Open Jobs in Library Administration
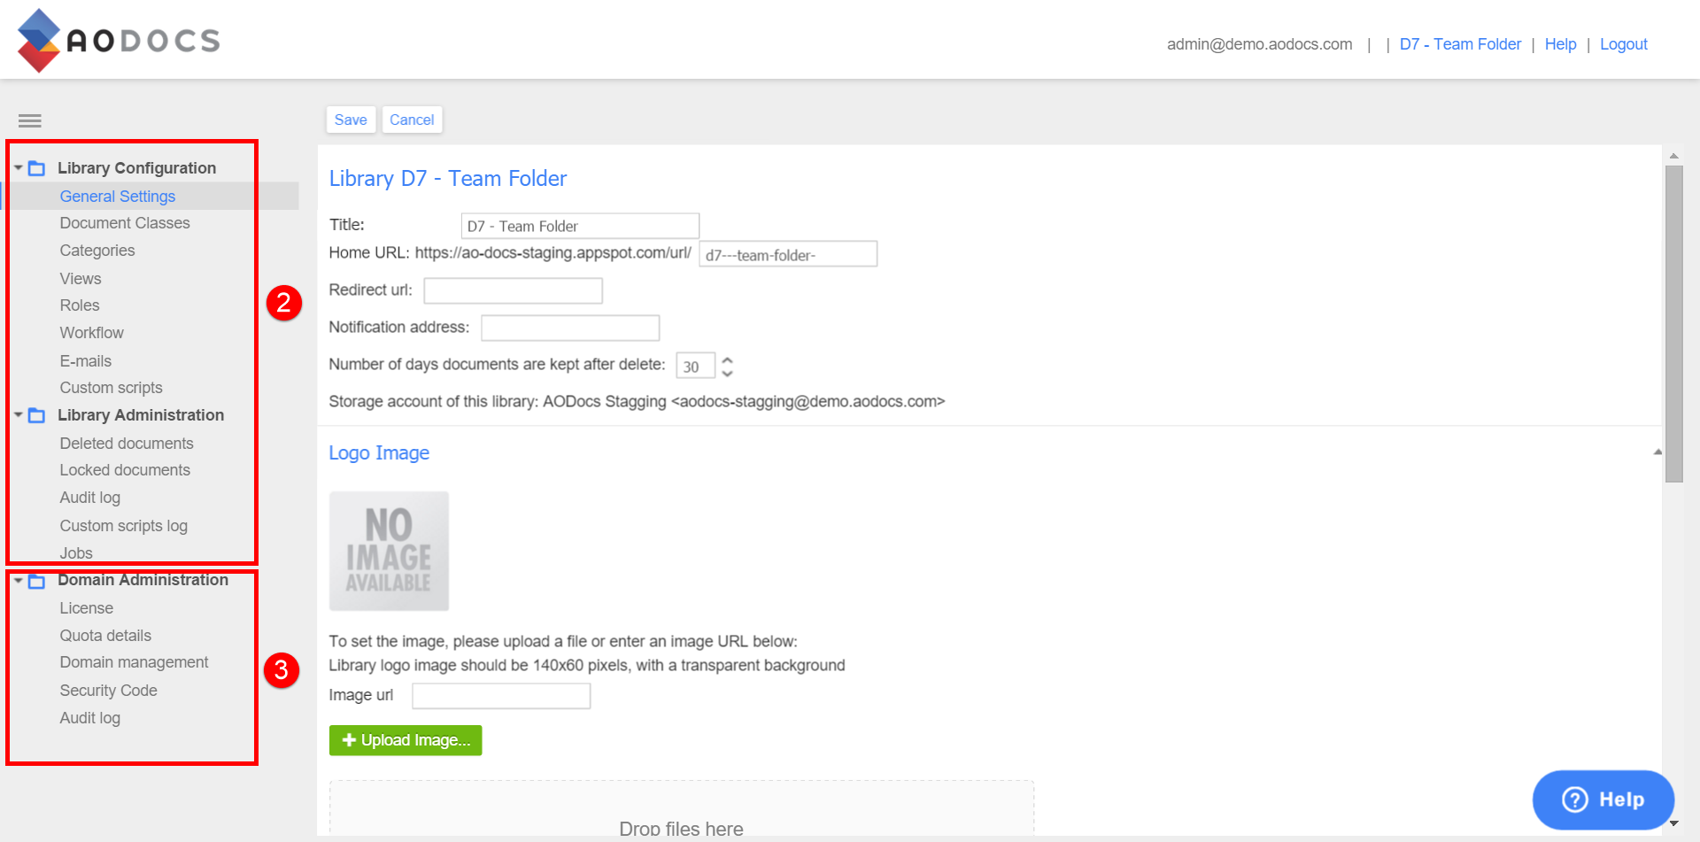Screen dimensions: 1700x842 tap(76, 553)
